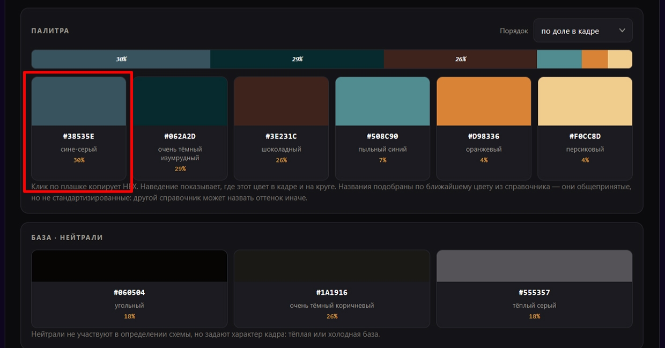Screen dimensions: 665x348
Task: Click the hex text '#3E231C'
Action: tap(282, 136)
